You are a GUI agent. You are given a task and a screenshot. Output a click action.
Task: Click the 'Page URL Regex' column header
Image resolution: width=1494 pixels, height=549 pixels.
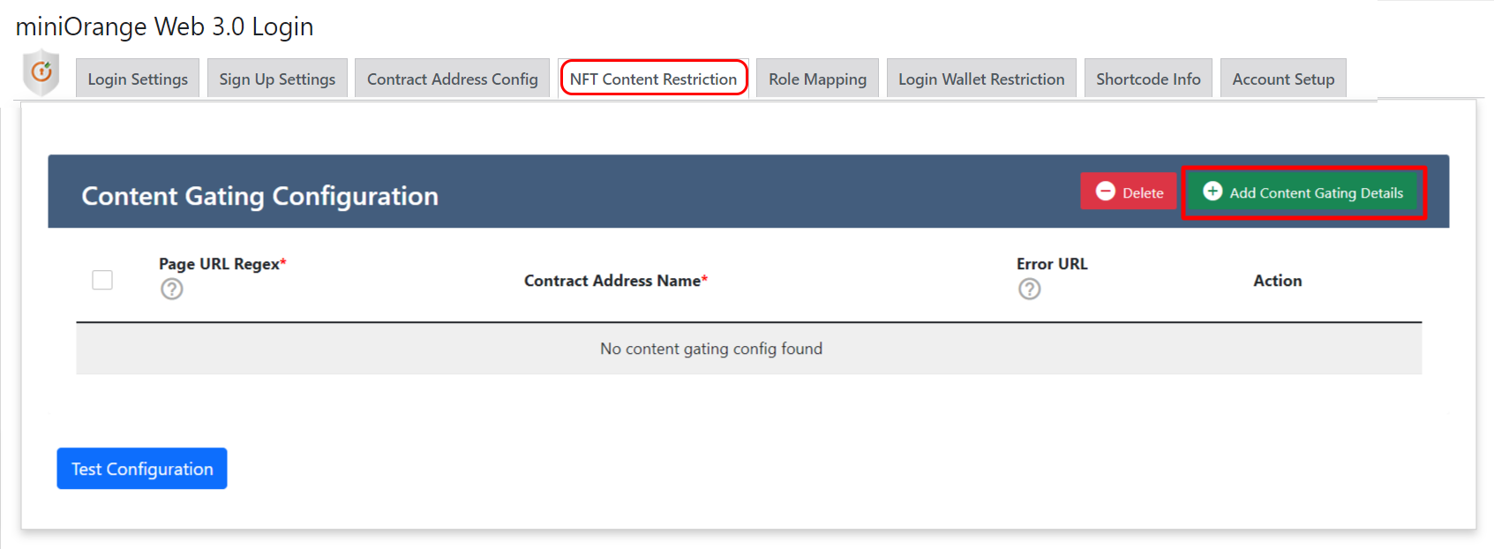(222, 264)
